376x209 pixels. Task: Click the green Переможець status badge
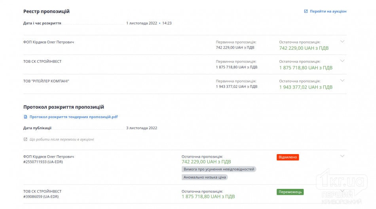(290, 192)
